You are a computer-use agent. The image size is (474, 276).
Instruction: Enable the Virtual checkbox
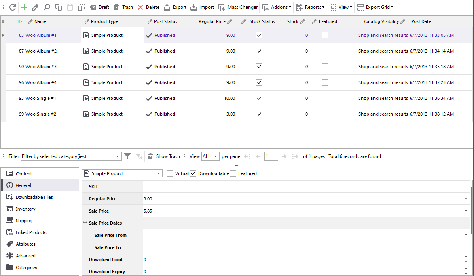[170, 173]
